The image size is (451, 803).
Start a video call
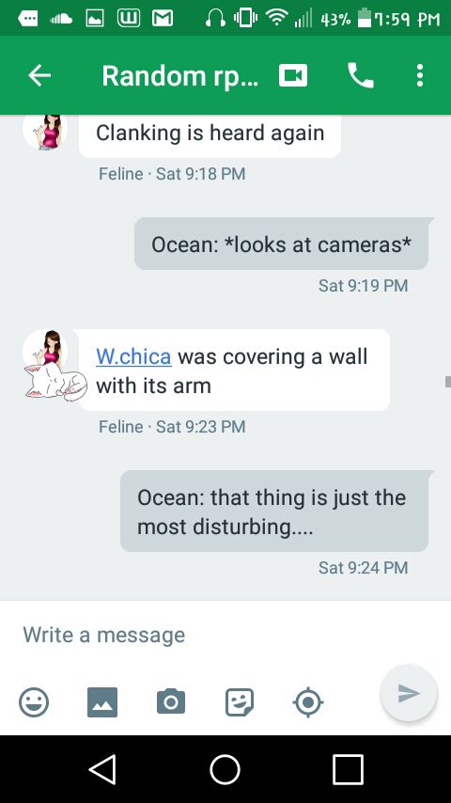tap(293, 76)
